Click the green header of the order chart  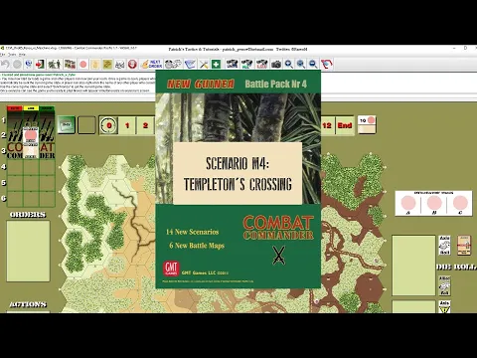[x=47, y=108]
